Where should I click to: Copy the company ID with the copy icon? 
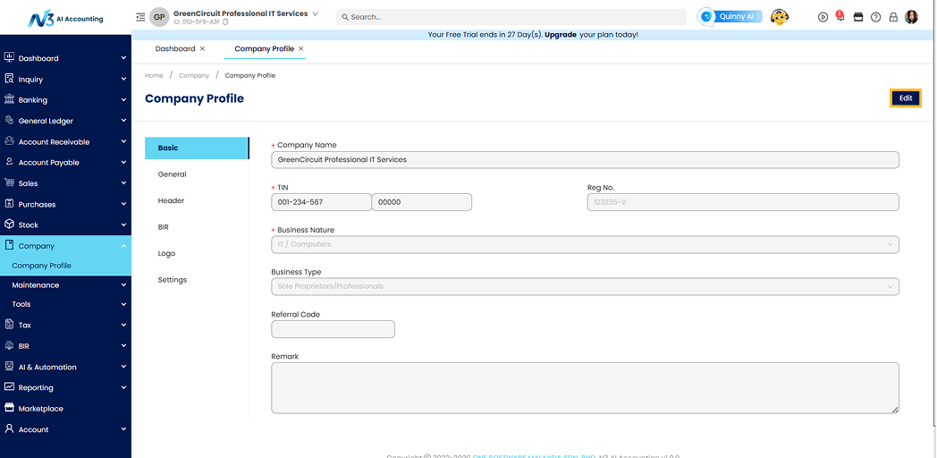click(225, 22)
